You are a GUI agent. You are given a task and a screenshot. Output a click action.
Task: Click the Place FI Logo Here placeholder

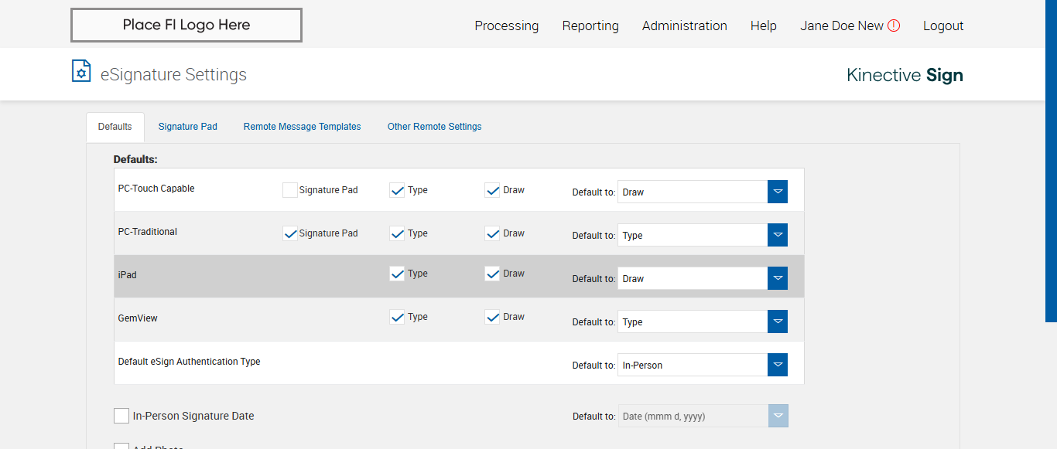(x=186, y=26)
